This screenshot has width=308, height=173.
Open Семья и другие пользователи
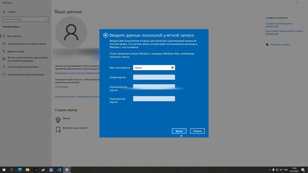point(23,67)
